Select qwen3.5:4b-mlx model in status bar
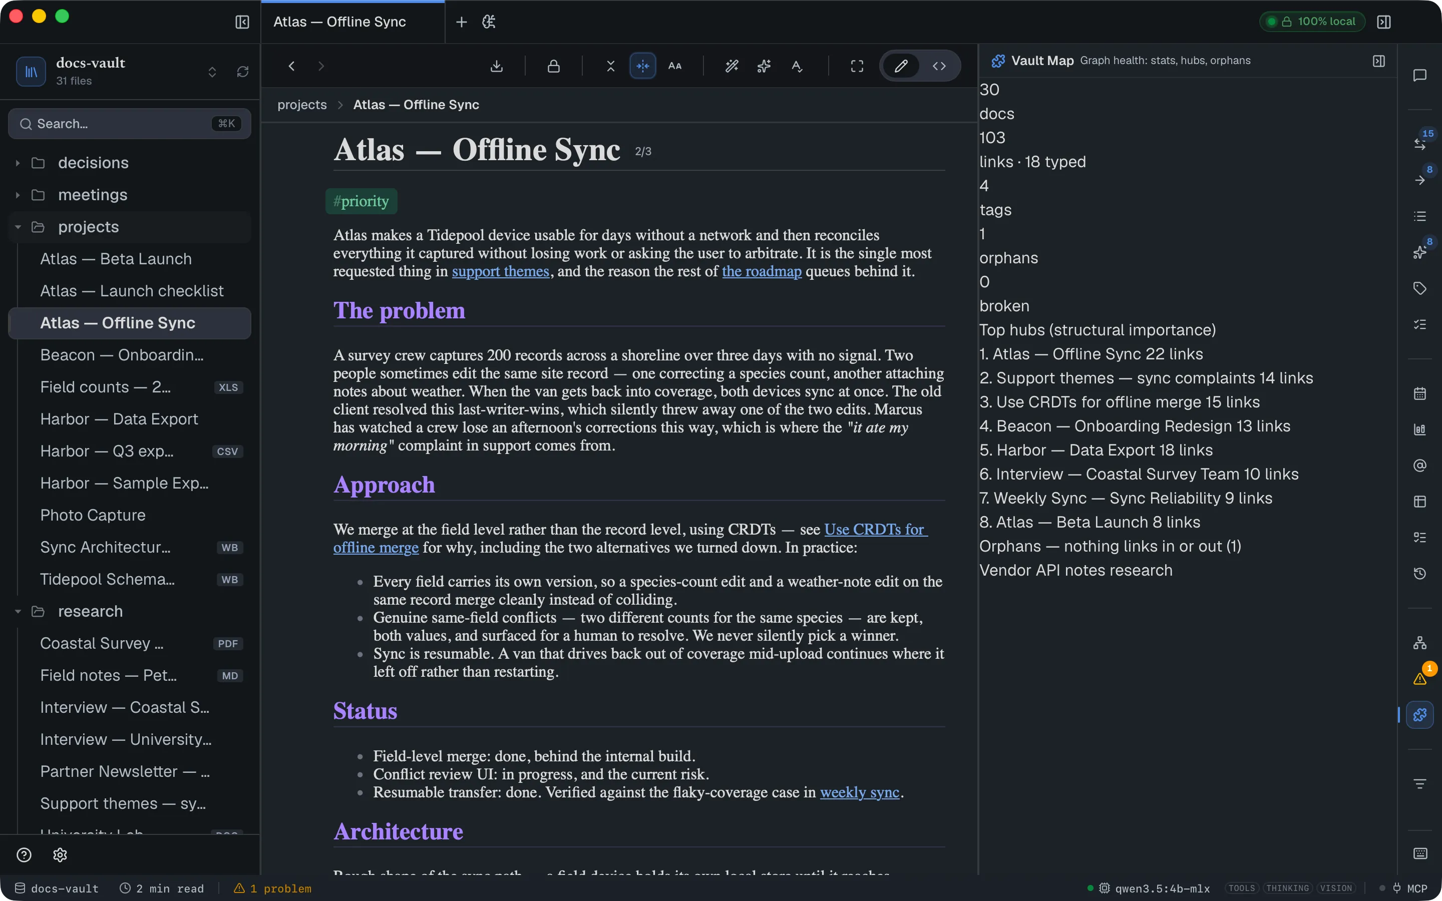Screen dimensions: 1442x901 tap(1154, 888)
